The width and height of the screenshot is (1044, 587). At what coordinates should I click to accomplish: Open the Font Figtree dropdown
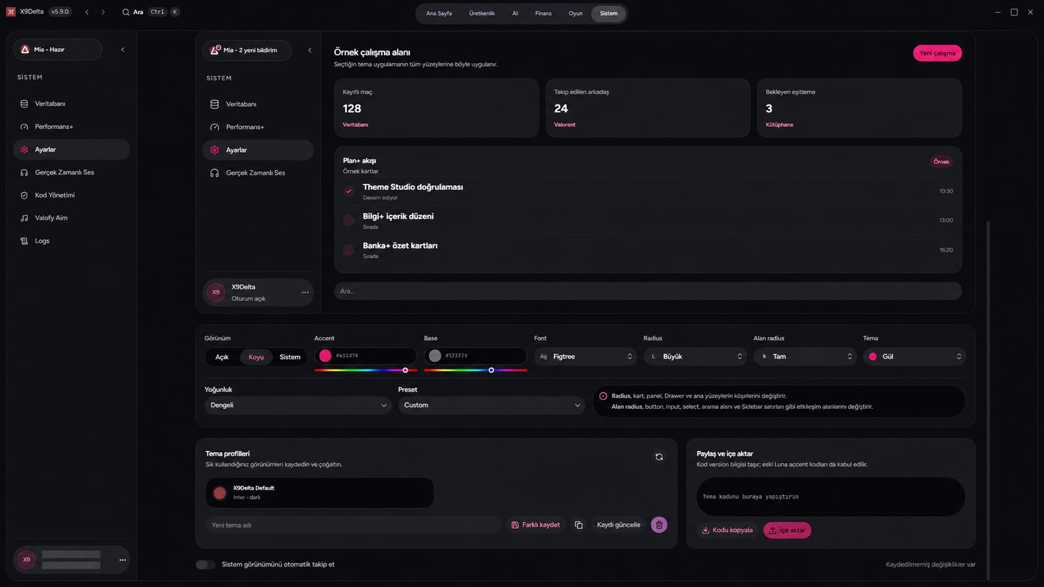pyautogui.click(x=586, y=356)
